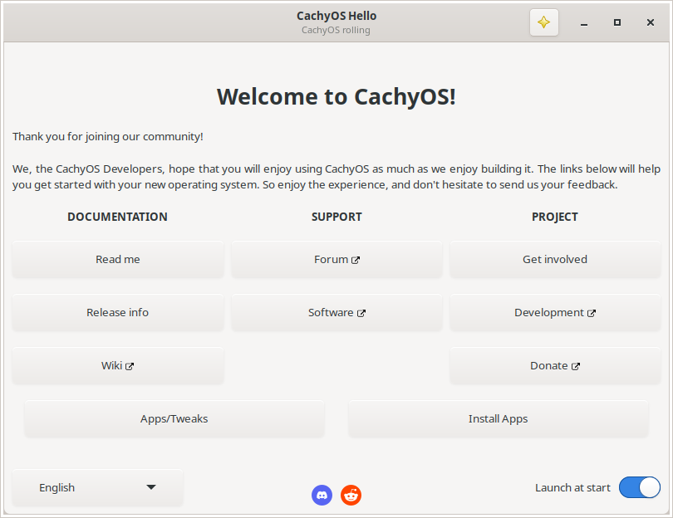Open the Reddit community icon
The image size is (673, 518).
[351, 496]
